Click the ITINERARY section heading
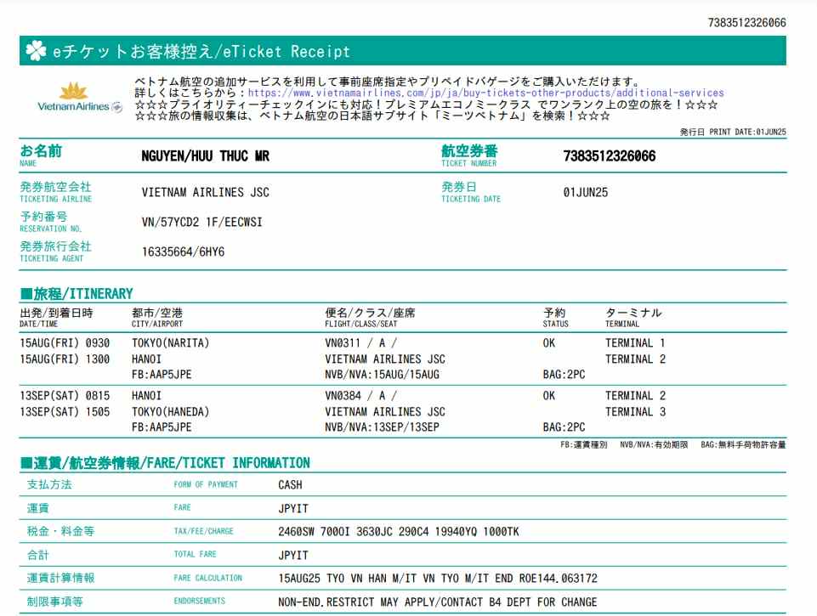This screenshot has height=616, width=817. [x=77, y=294]
